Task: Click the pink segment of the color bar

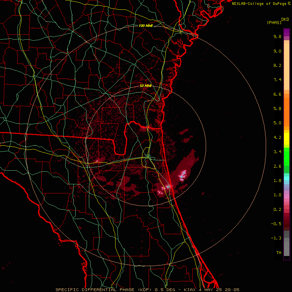Action: click(x=286, y=197)
